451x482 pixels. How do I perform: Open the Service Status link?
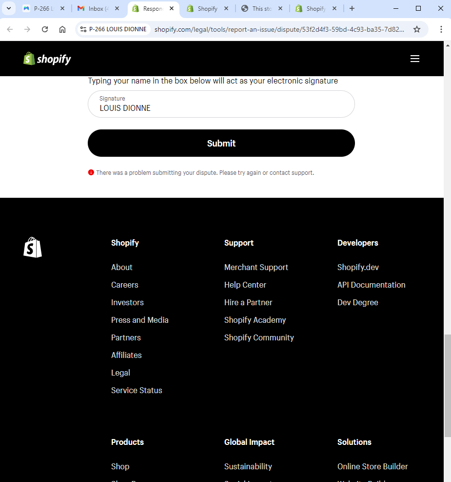(137, 390)
